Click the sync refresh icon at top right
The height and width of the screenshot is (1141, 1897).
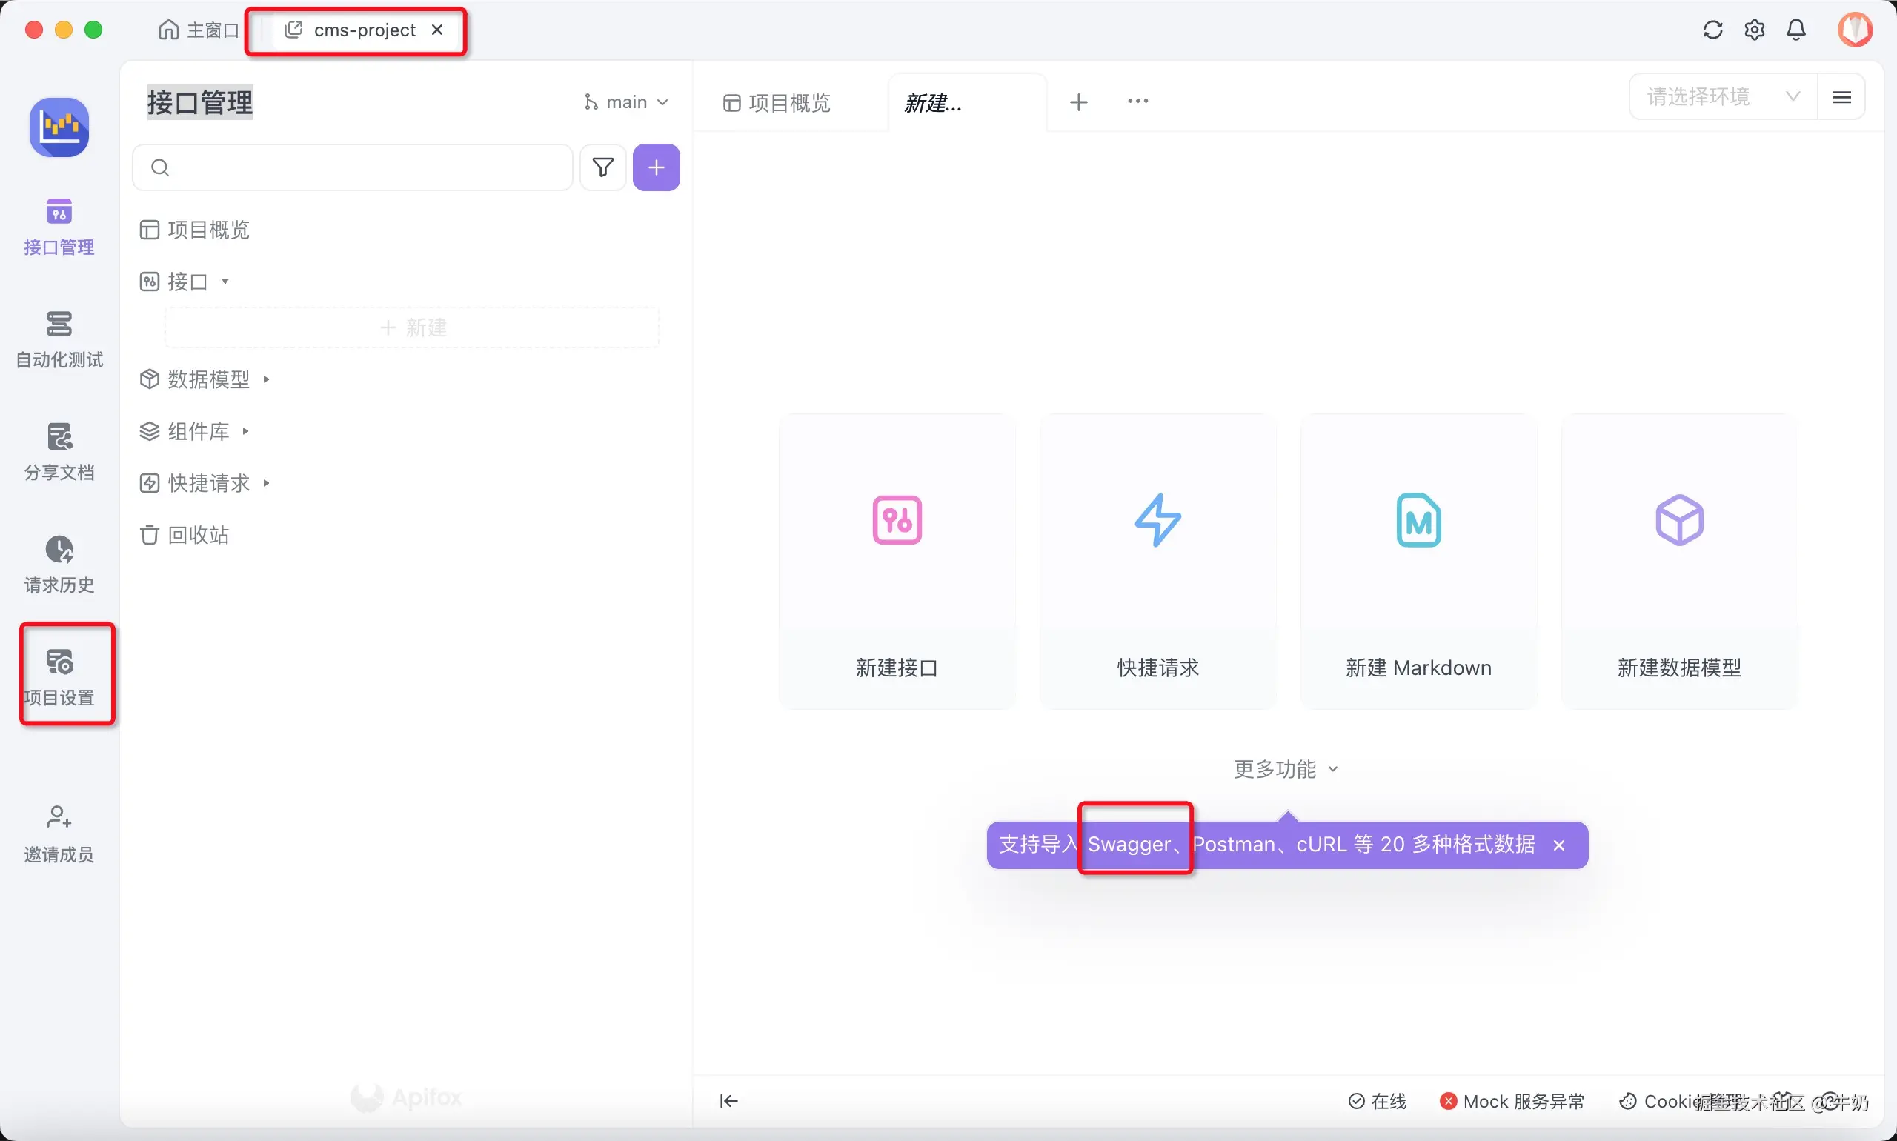click(1711, 29)
